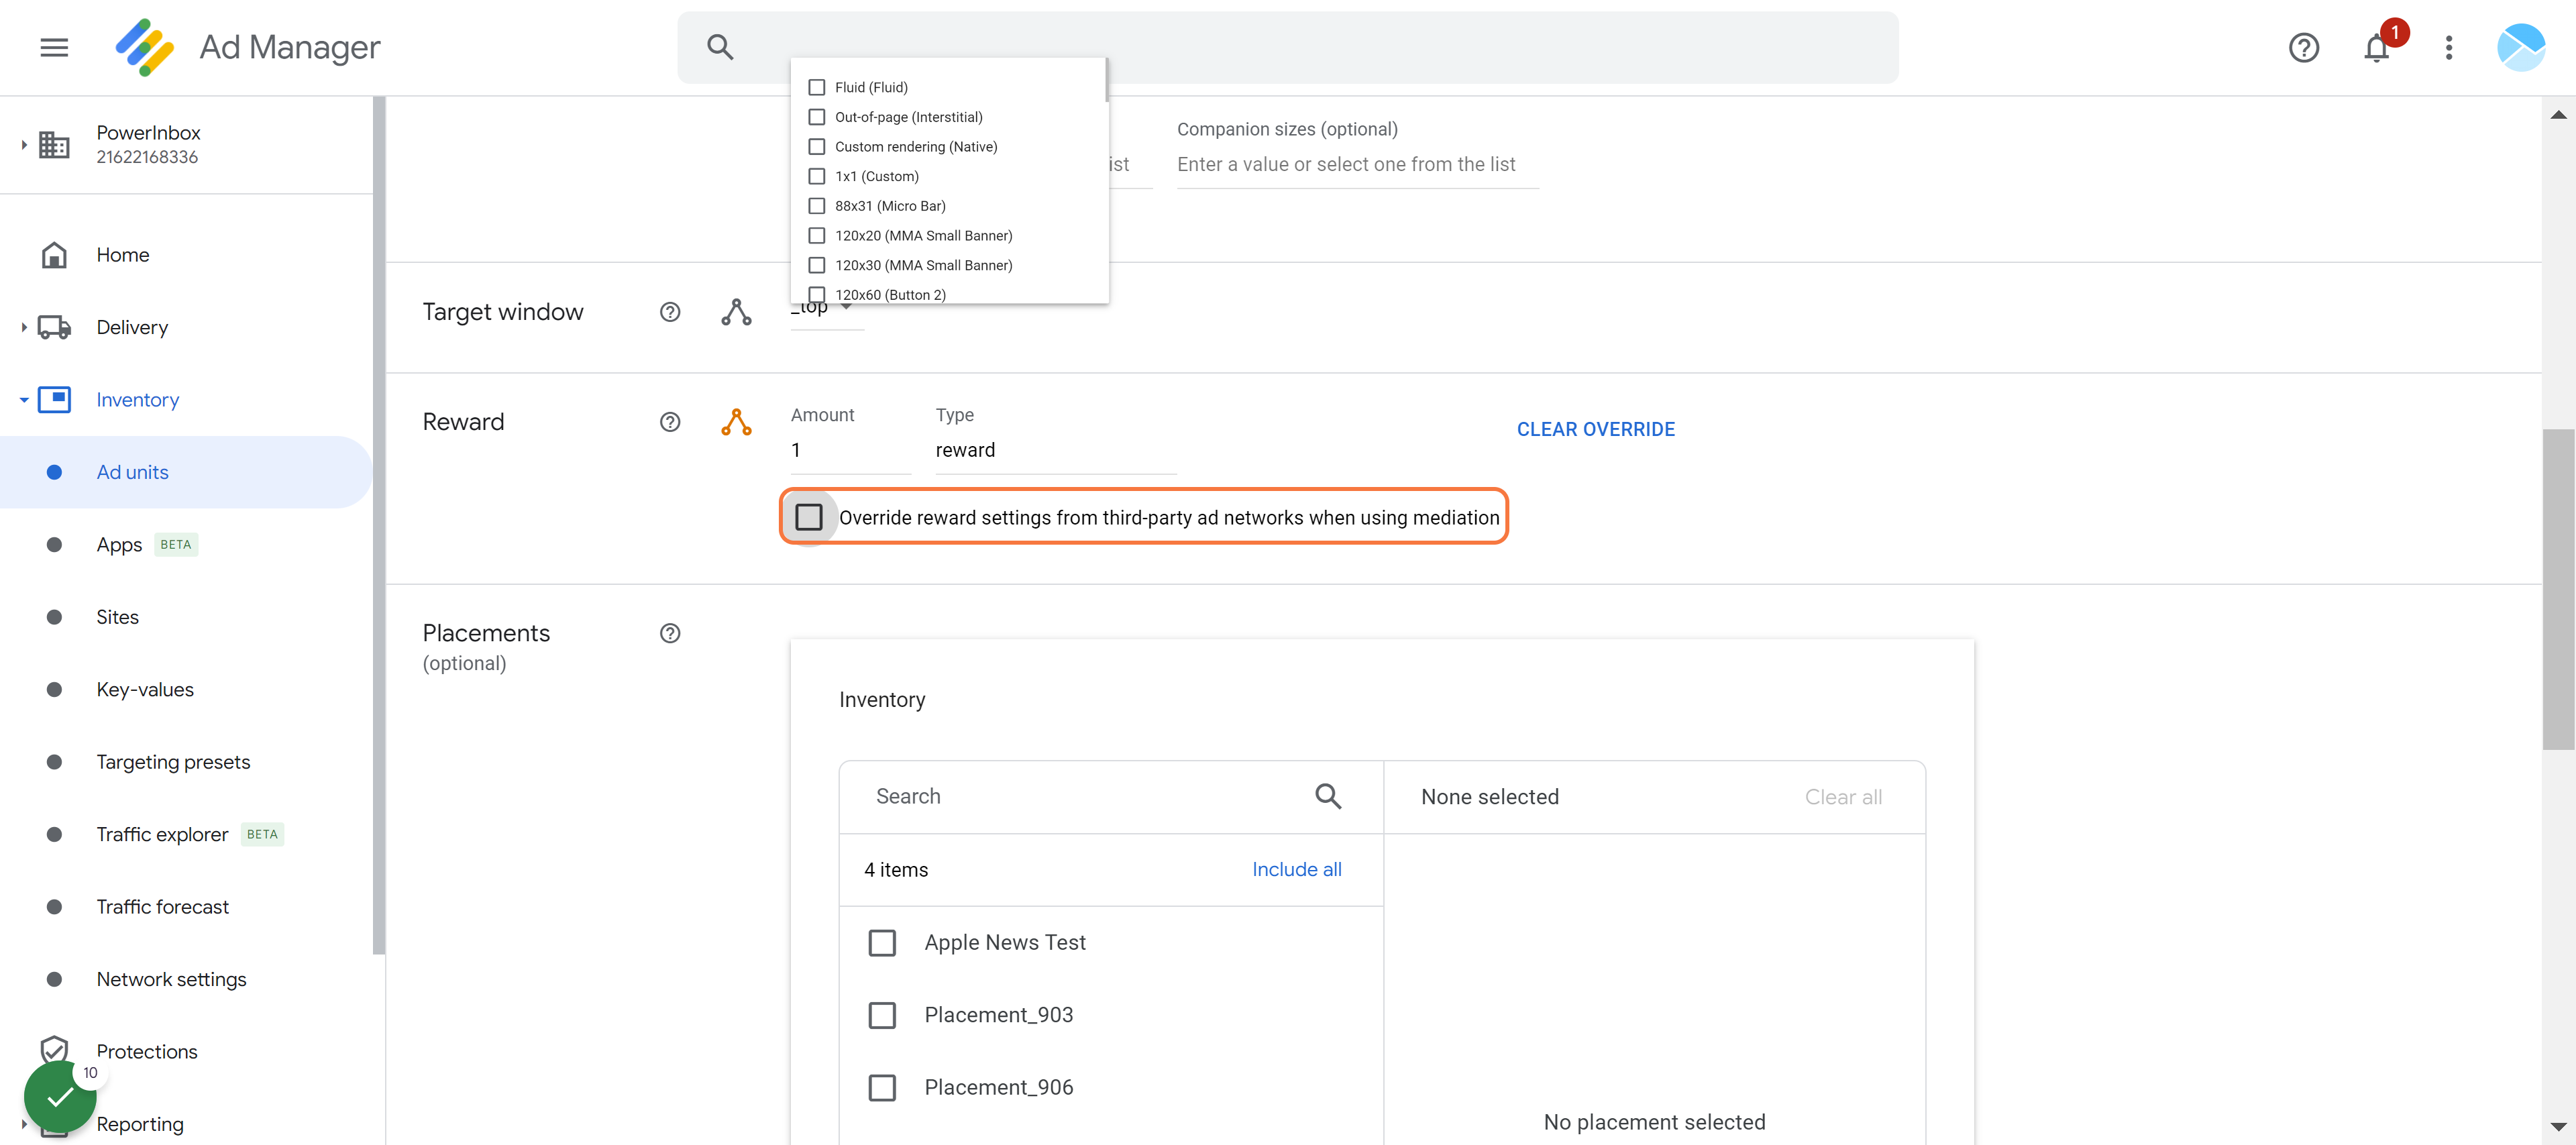Click Reward help icon

(670, 422)
